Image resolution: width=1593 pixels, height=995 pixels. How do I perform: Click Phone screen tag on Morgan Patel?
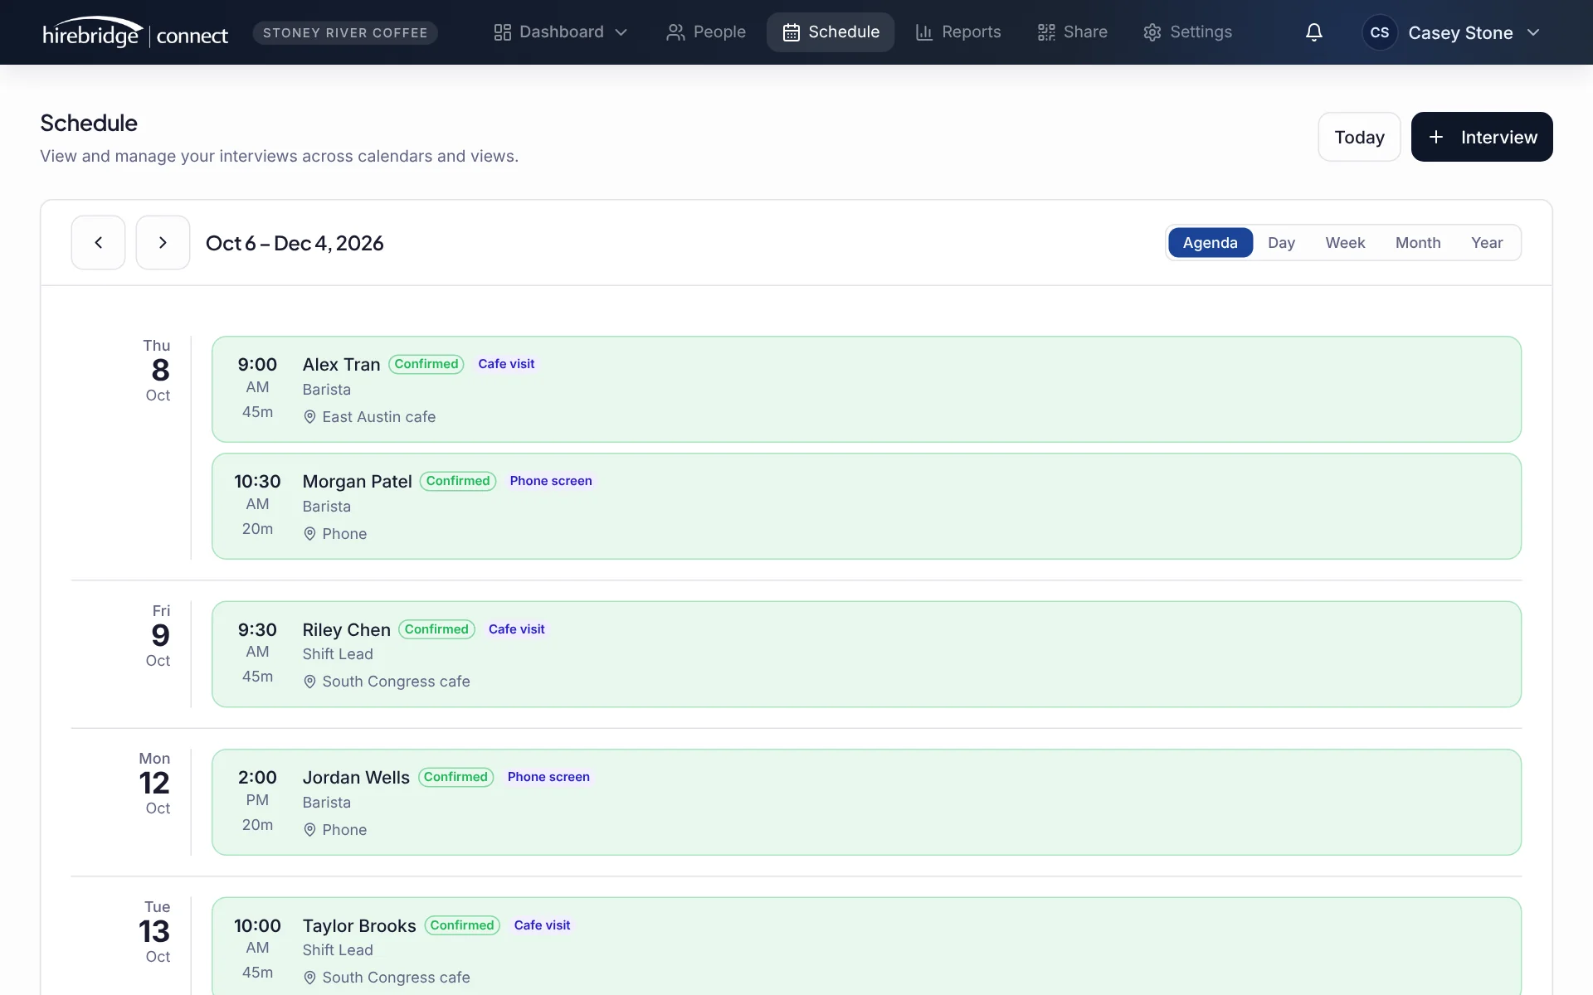coord(551,481)
